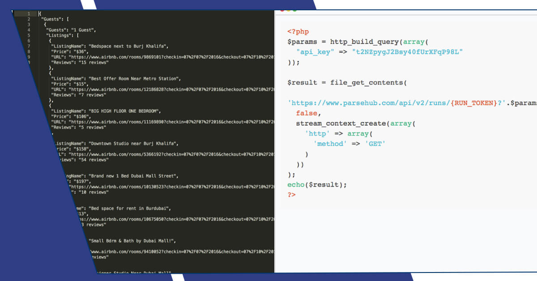This screenshot has height=281, width=537.
Task: Select the "1 Guest" value
Action: 82,30
